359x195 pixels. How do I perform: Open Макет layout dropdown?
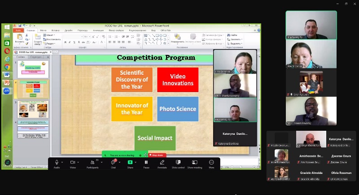click(x=49, y=35)
